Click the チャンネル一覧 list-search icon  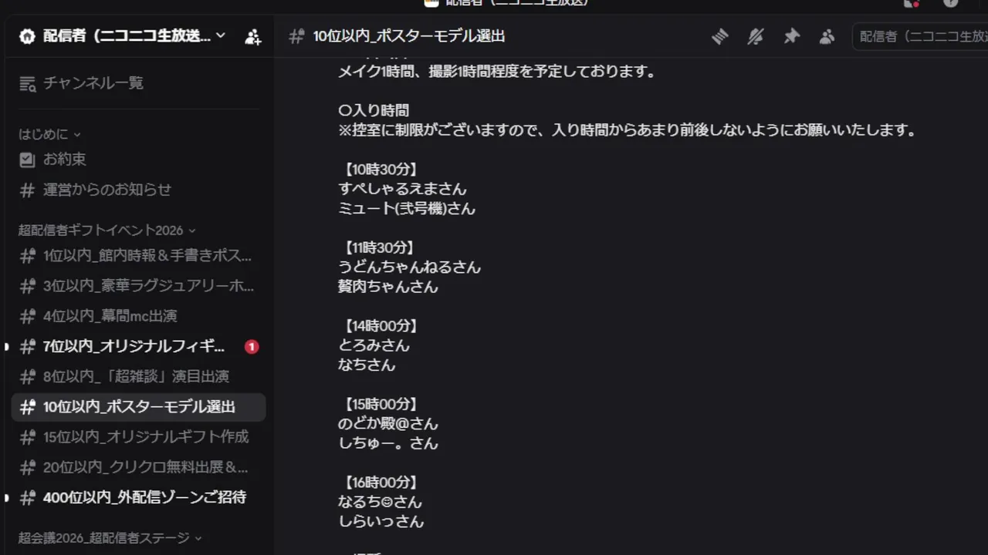[x=27, y=83]
